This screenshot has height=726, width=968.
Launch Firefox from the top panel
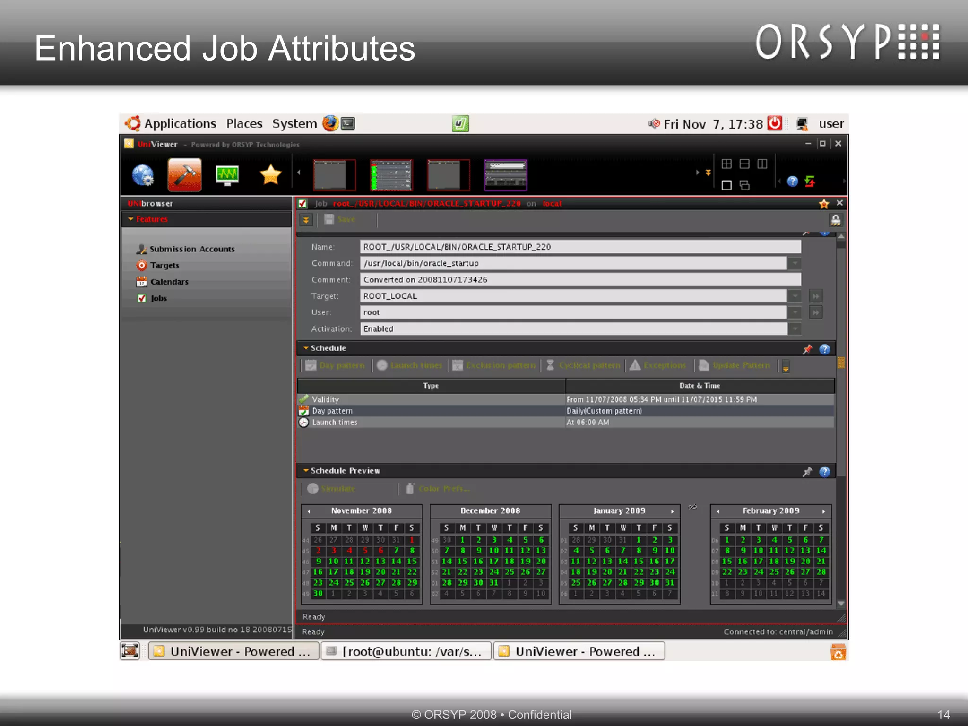tap(330, 123)
